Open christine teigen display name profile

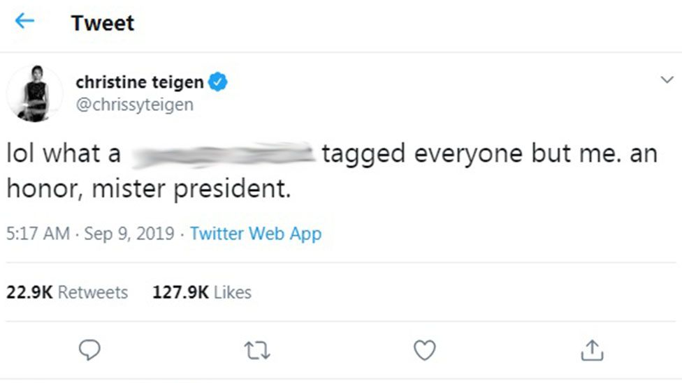coord(140,82)
